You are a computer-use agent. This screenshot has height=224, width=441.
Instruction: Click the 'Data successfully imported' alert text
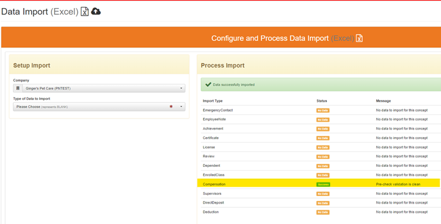pyautogui.click(x=234, y=84)
